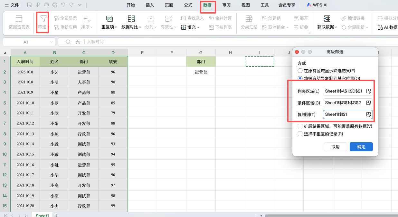Screen dimensions: 398x217
Task: Expand the Name Box A1 dropdown arrow
Action: click(52, 42)
